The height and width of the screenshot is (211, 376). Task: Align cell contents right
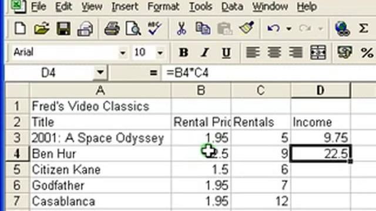point(296,52)
